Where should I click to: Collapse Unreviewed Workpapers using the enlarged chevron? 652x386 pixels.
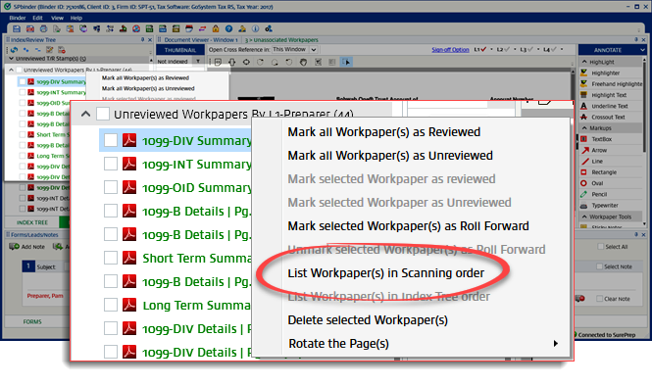pos(85,114)
